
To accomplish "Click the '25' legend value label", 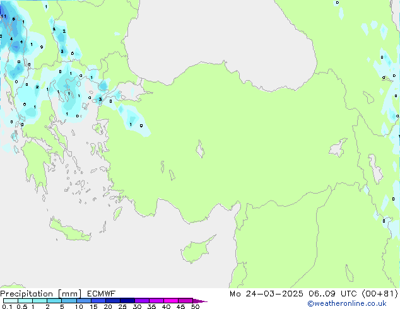I will (122, 306).
